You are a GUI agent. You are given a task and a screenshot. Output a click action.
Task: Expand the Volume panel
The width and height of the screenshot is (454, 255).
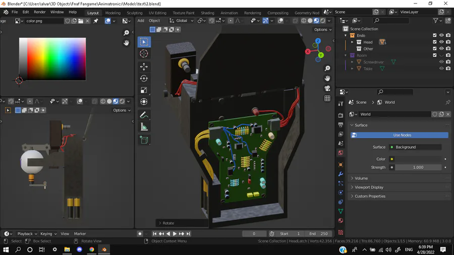pos(361,178)
